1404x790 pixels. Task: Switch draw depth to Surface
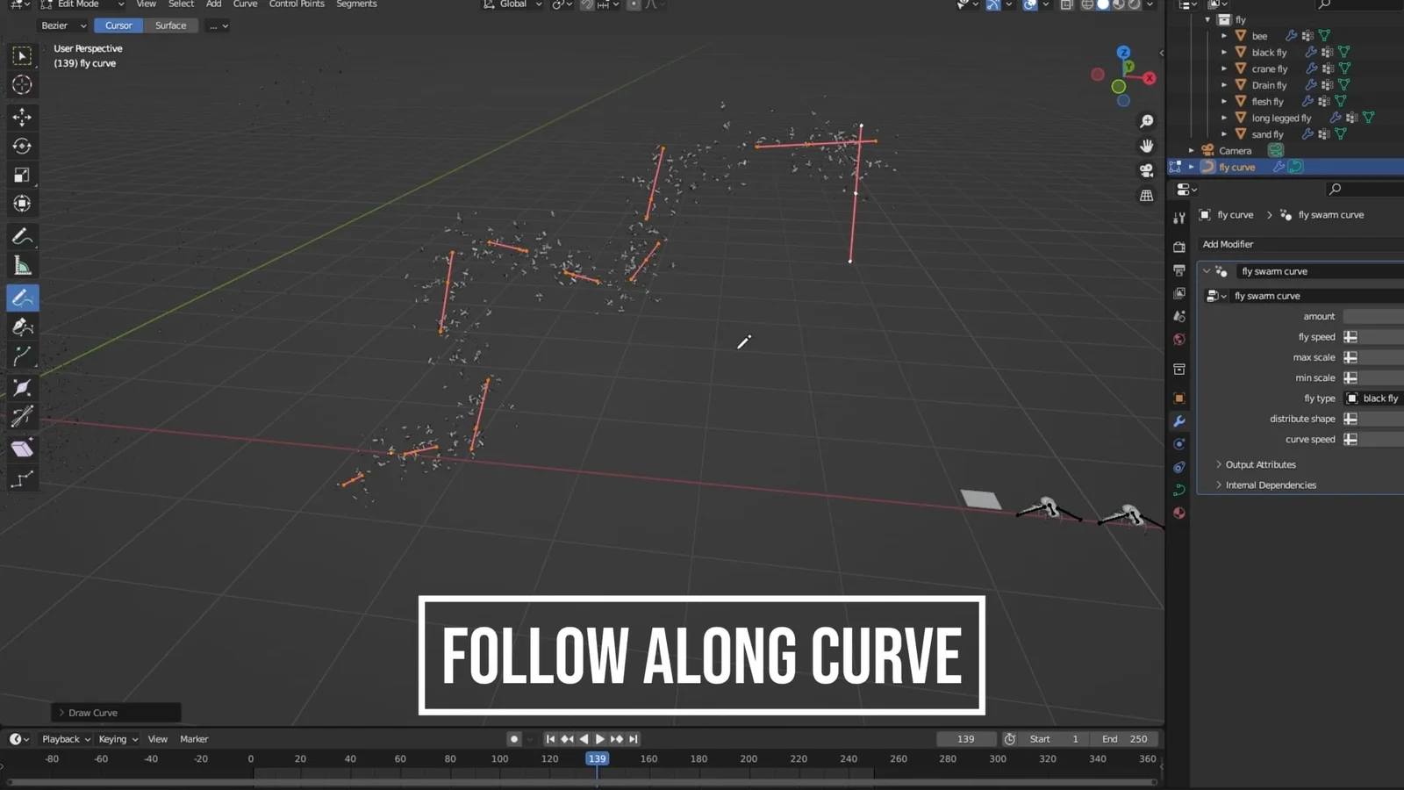(x=170, y=25)
